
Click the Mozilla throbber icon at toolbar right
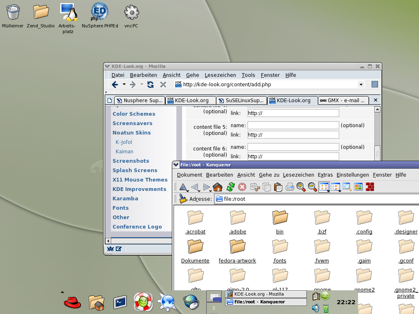tap(375, 84)
